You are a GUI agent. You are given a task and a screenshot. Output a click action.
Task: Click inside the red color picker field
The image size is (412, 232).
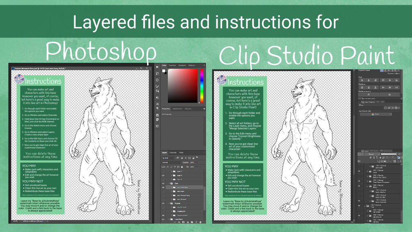point(183,86)
